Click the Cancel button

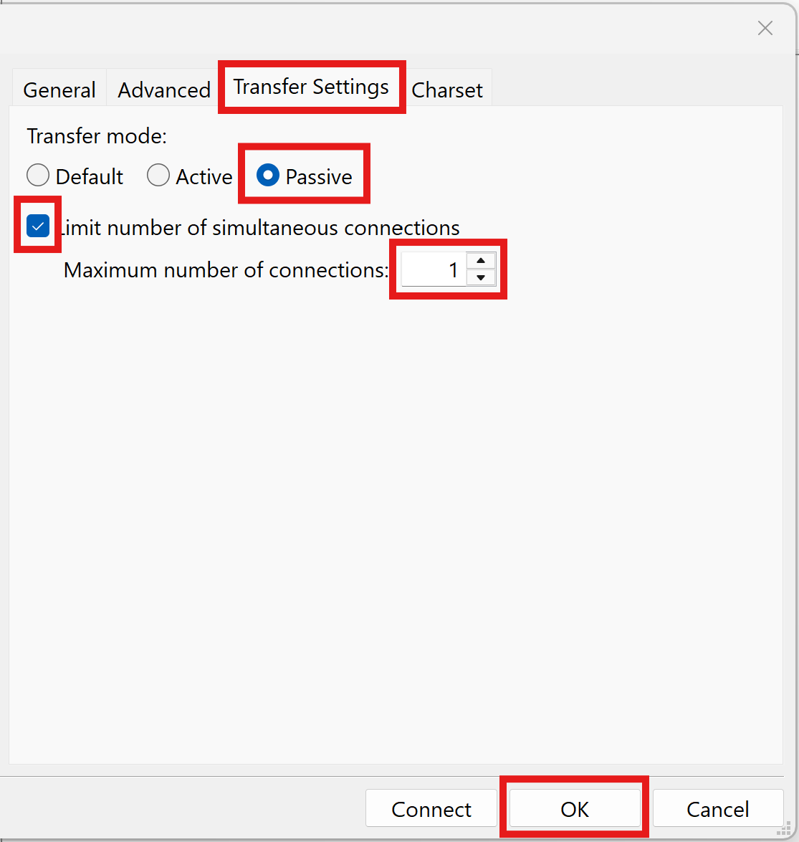(717, 809)
